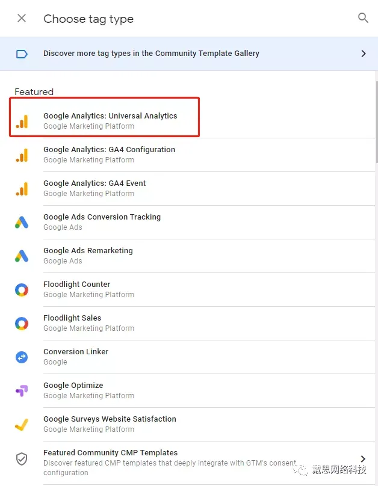Image resolution: width=378 pixels, height=486 pixels.
Task: Click the vertical scrollbar of the tag list
Action: coord(376,121)
